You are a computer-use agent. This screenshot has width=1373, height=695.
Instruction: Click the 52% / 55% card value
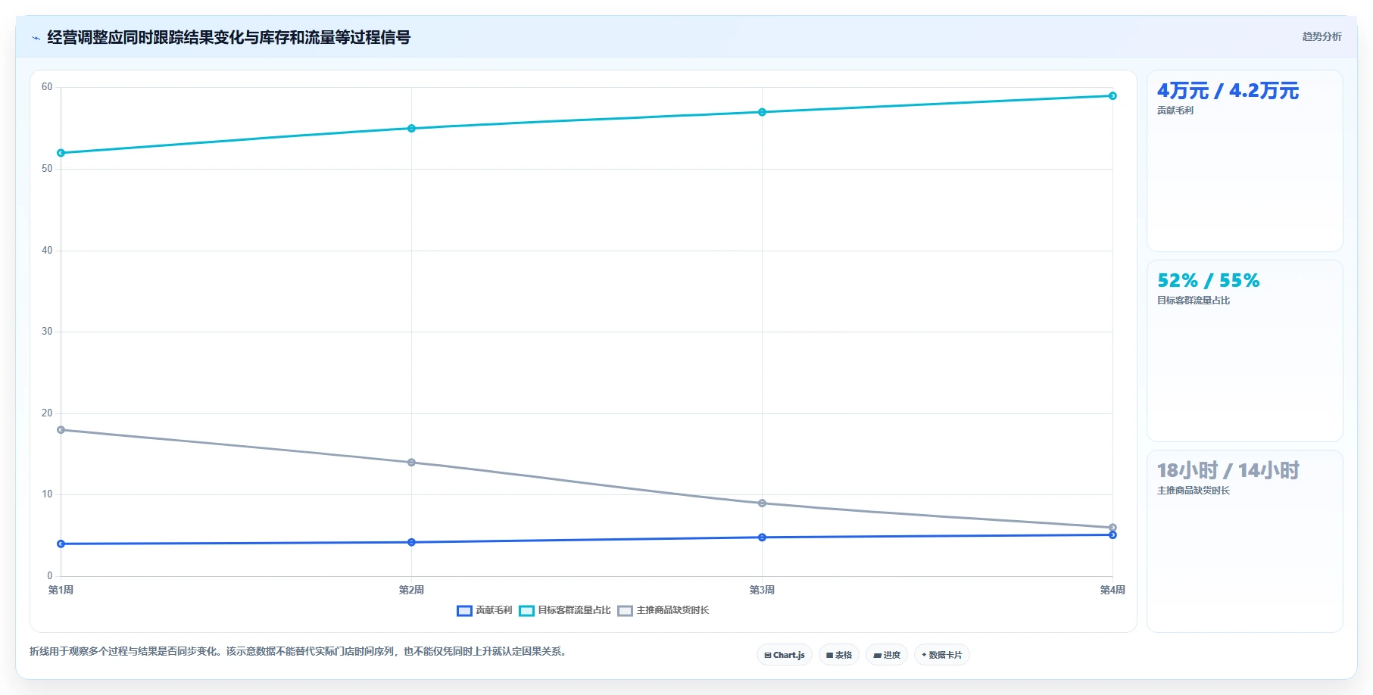coord(1208,281)
